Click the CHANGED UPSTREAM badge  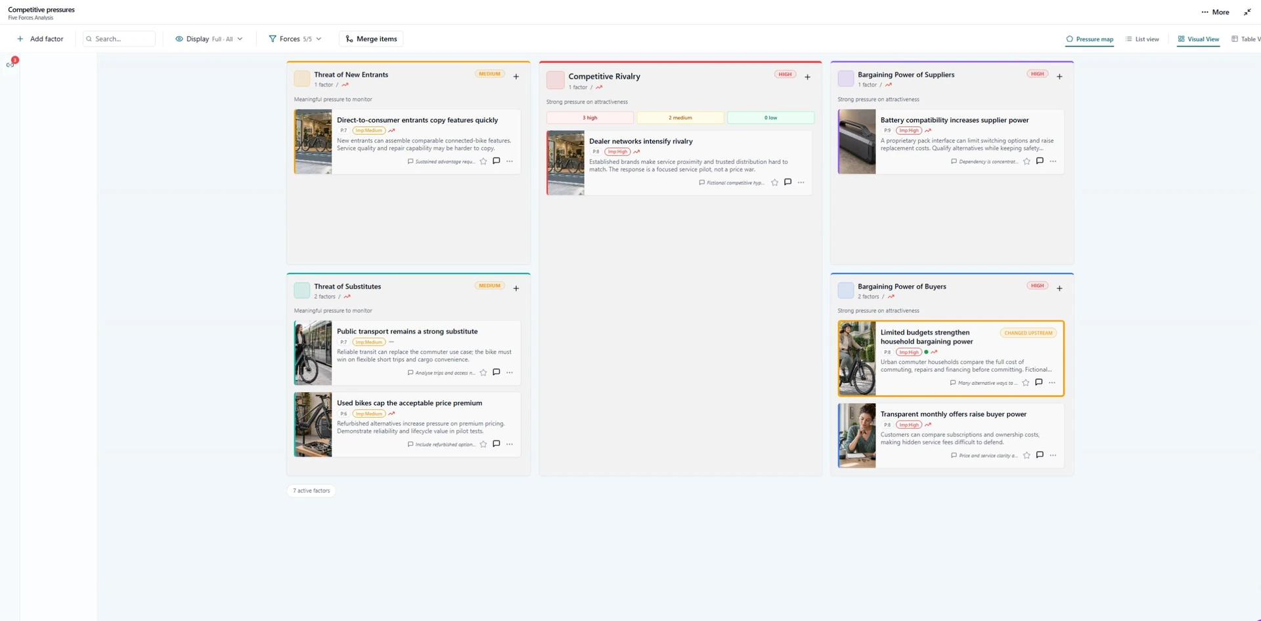pyautogui.click(x=1029, y=333)
